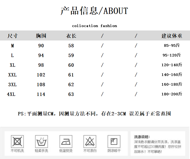Click the 阴凉晾干 label
This screenshot has height=159, width=190.
click(x=114, y=151)
